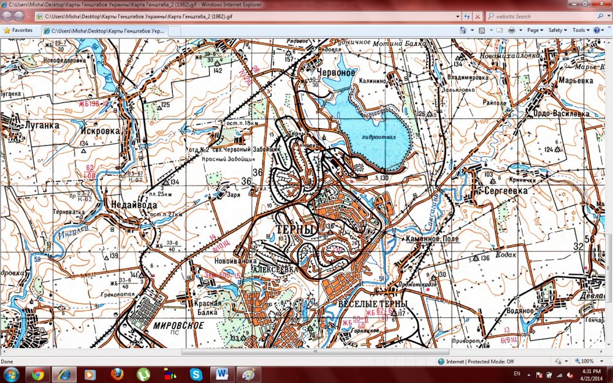Click the "гидроотвал" label on the lake
The width and height of the screenshot is (613, 383).
[379, 137]
